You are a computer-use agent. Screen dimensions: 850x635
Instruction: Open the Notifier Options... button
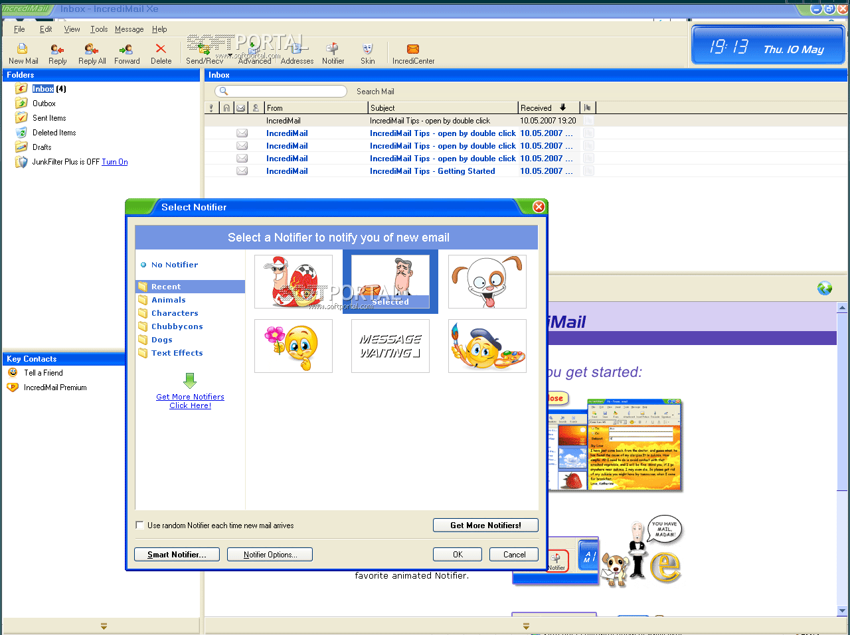click(x=270, y=555)
